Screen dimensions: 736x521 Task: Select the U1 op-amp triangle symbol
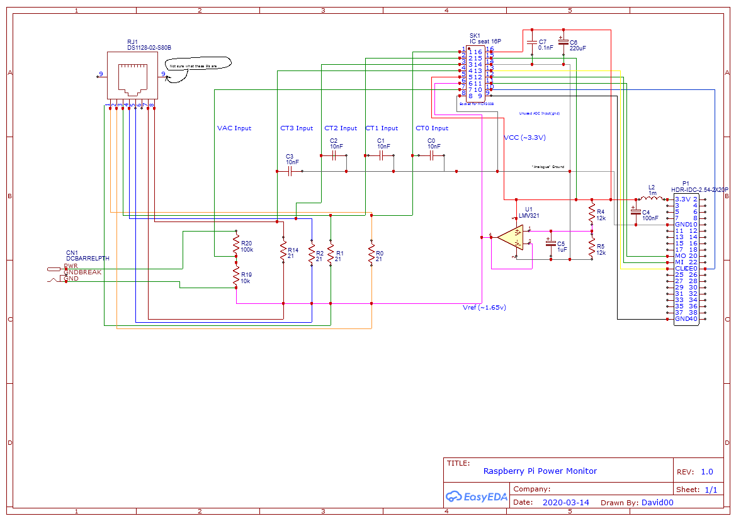click(510, 237)
